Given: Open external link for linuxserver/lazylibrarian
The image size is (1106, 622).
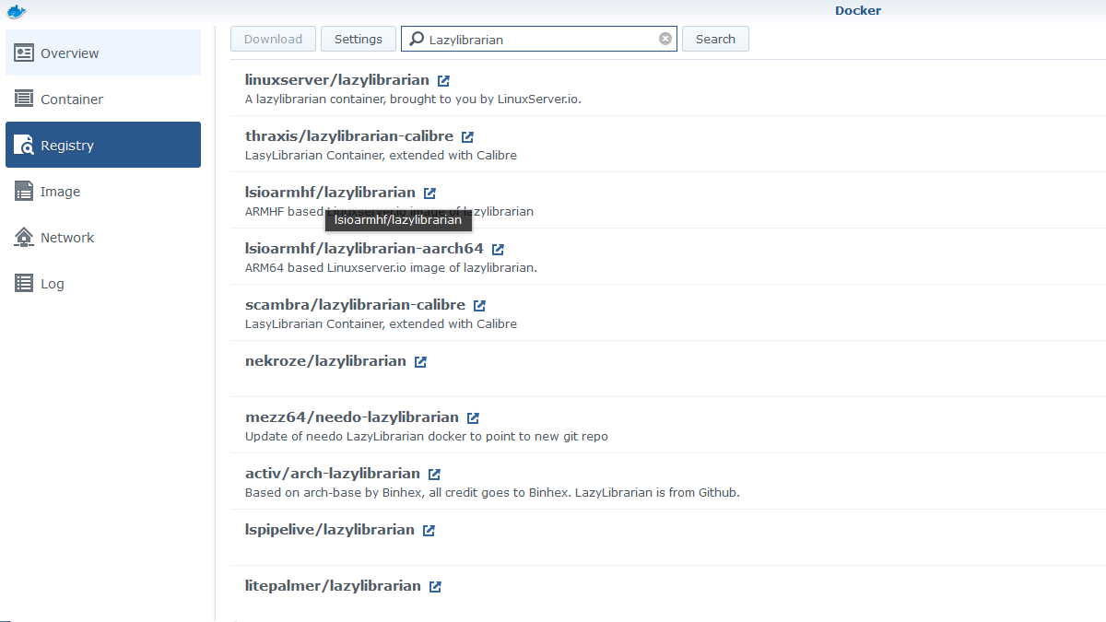Looking at the screenshot, I should click(x=444, y=81).
